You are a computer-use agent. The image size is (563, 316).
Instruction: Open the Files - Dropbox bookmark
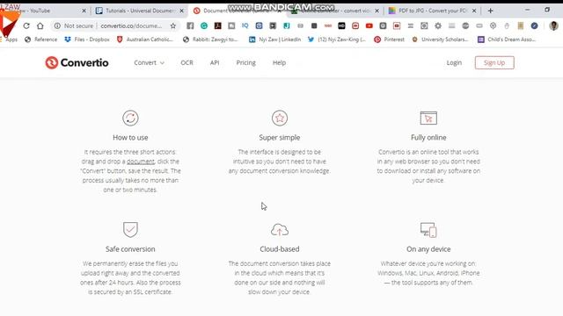[x=87, y=39]
